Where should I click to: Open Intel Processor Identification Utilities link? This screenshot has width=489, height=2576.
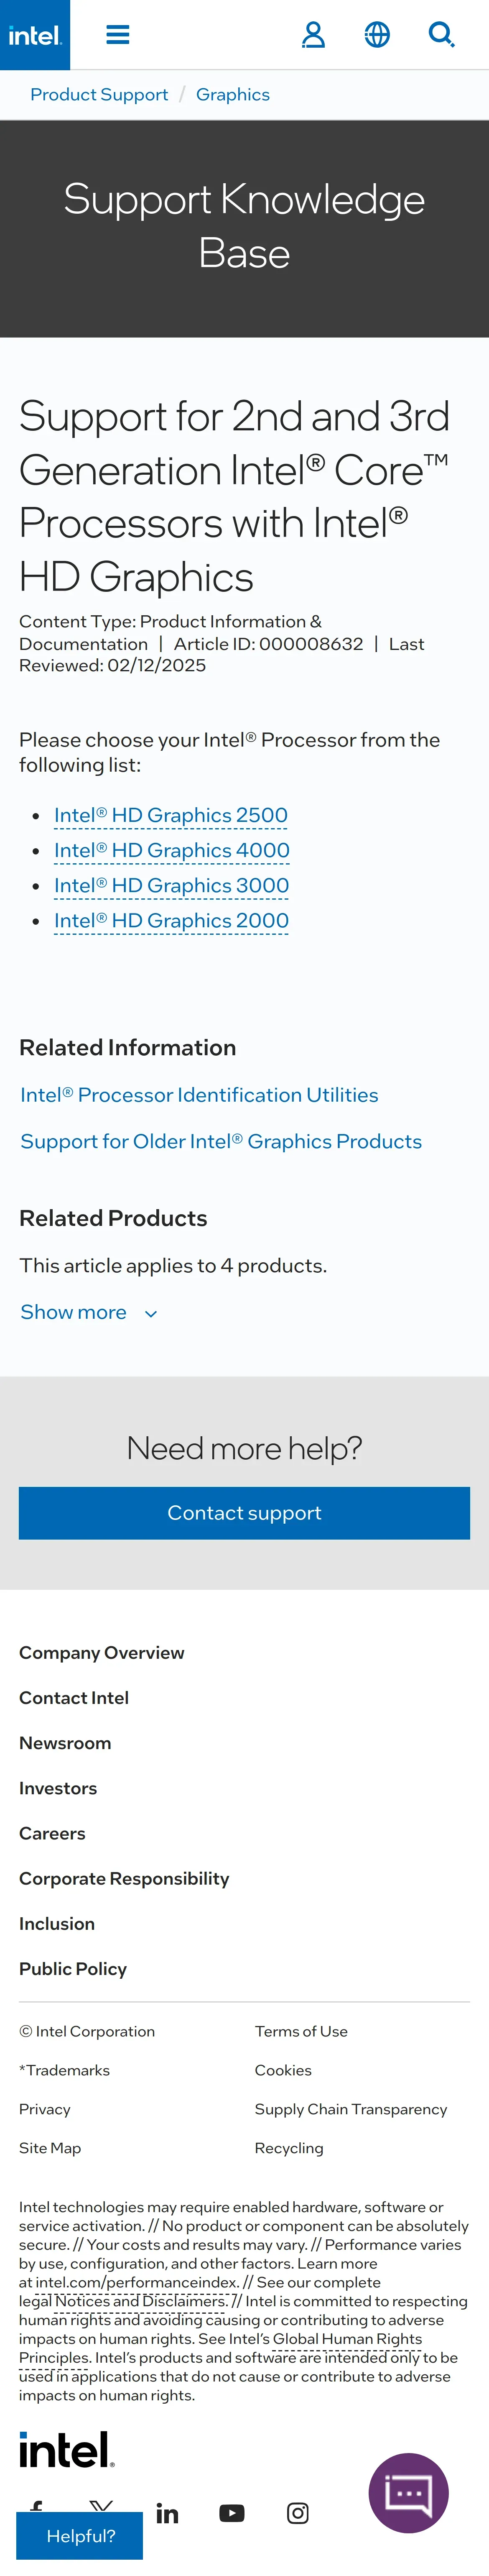pyautogui.click(x=199, y=1095)
